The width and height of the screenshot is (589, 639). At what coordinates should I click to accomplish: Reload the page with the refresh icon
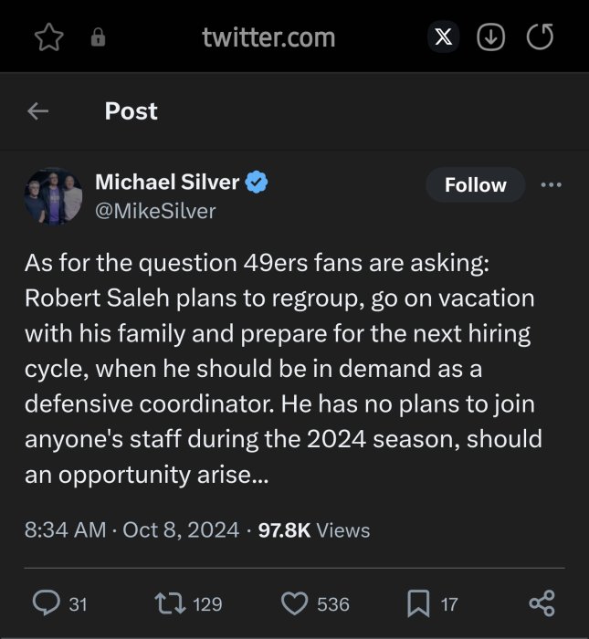pyautogui.click(x=541, y=37)
